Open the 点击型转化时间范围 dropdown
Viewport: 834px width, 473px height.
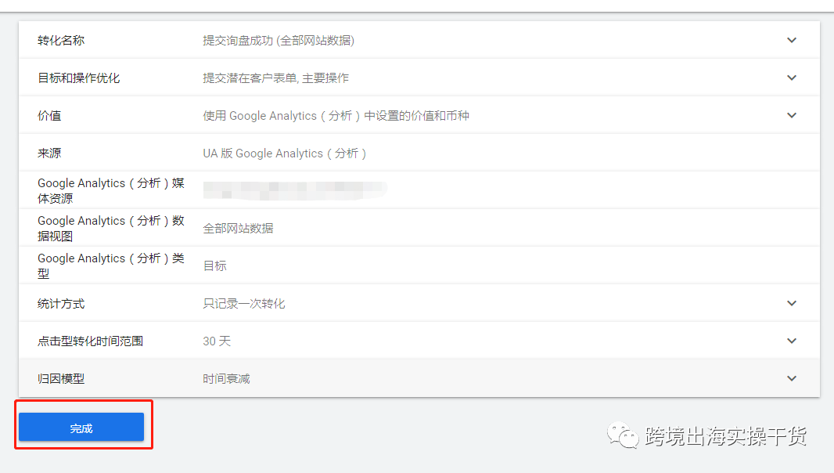791,341
